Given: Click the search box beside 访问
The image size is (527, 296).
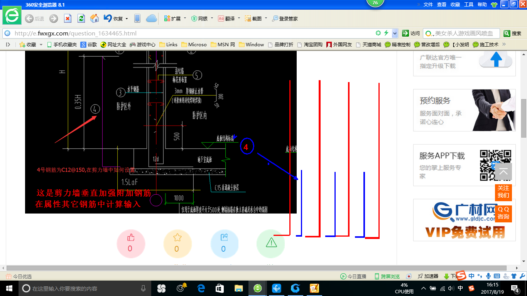Looking at the screenshot, I should click(461, 33).
